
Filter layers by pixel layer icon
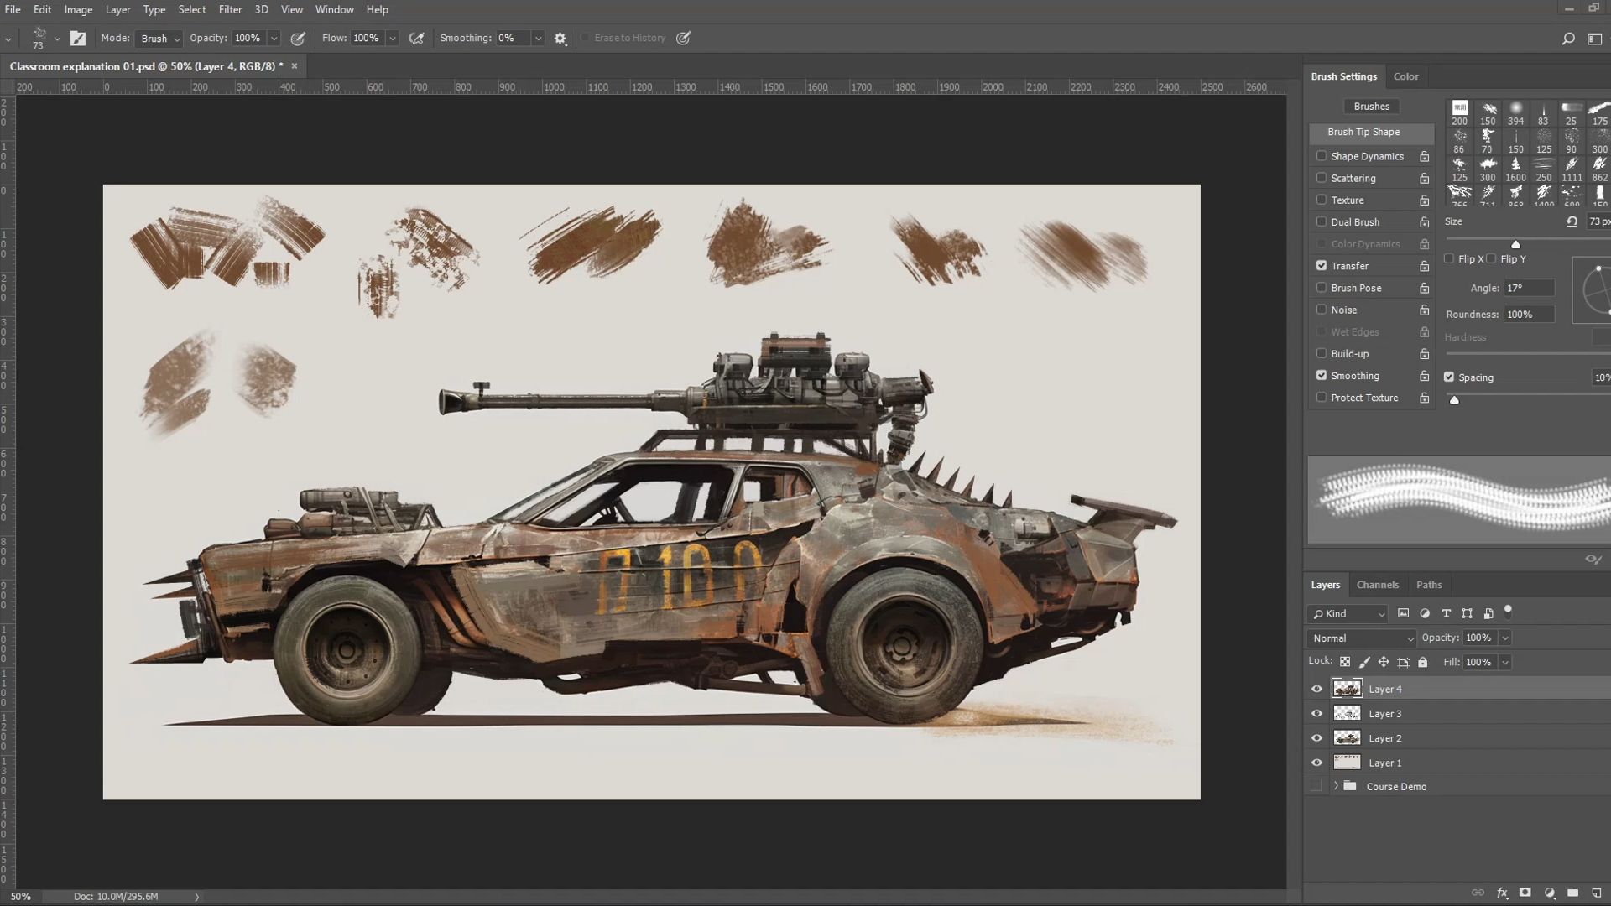coord(1403,613)
